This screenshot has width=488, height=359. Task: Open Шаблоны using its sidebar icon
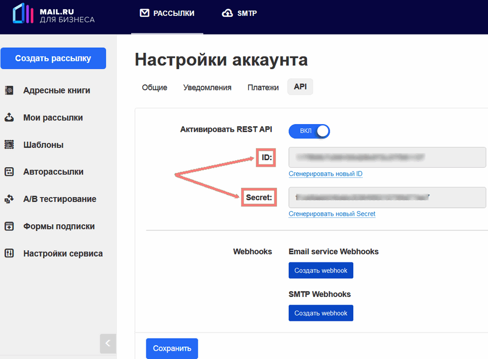point(9,144)
